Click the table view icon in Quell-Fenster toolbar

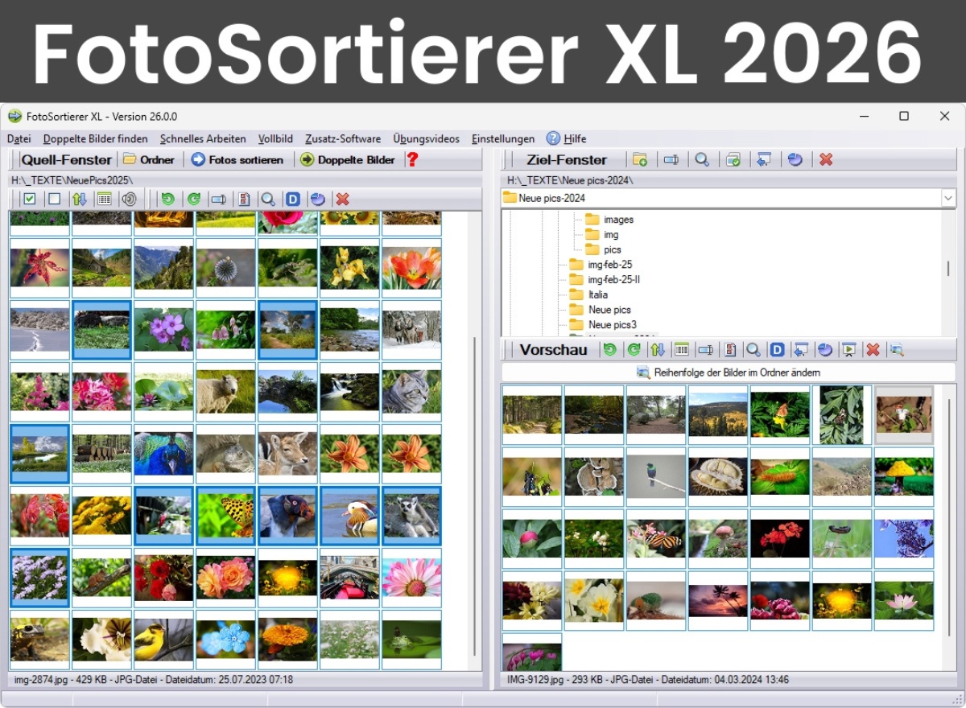pyautogui.click(x=104, y=199)
